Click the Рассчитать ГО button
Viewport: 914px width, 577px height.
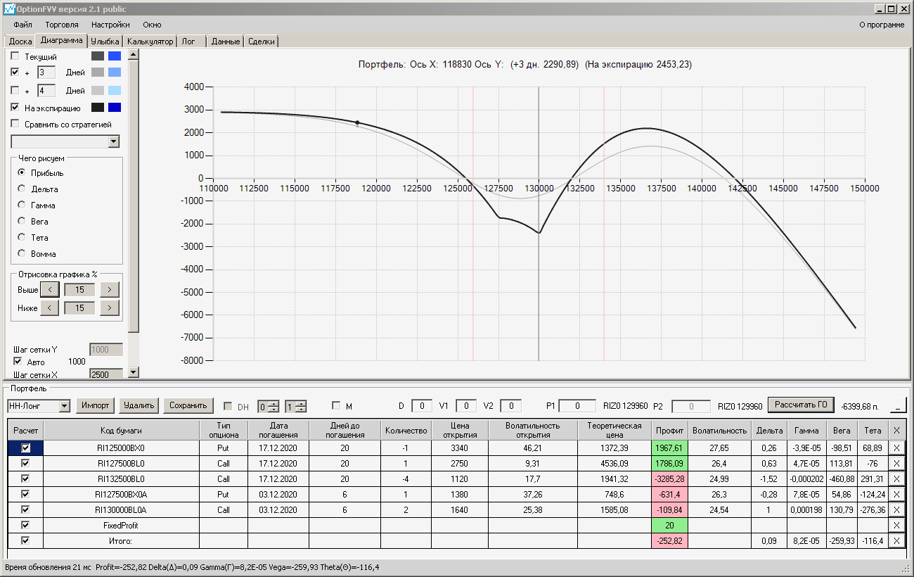point(800,405)
